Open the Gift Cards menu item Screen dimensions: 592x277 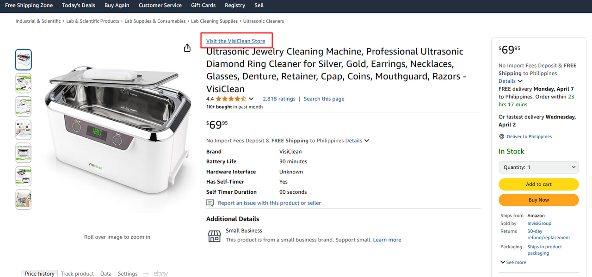pos(203,6)
